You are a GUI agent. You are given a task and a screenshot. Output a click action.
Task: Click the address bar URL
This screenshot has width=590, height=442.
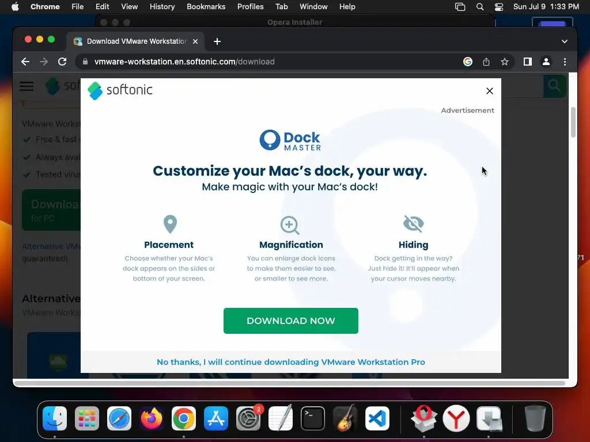click(x=184, y=62)
